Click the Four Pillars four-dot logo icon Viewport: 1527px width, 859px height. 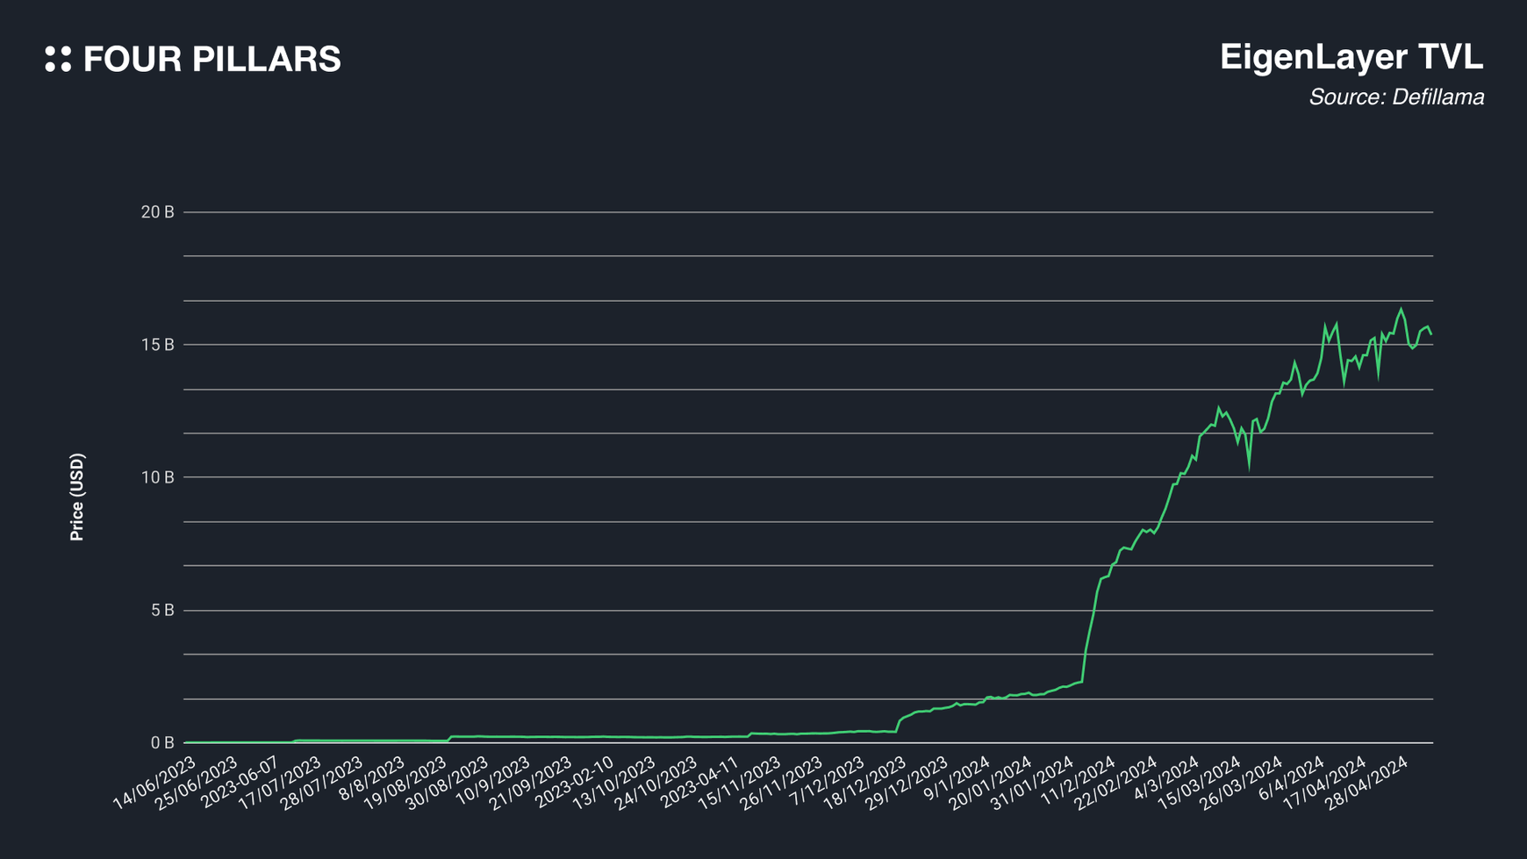tap(58, 59)
